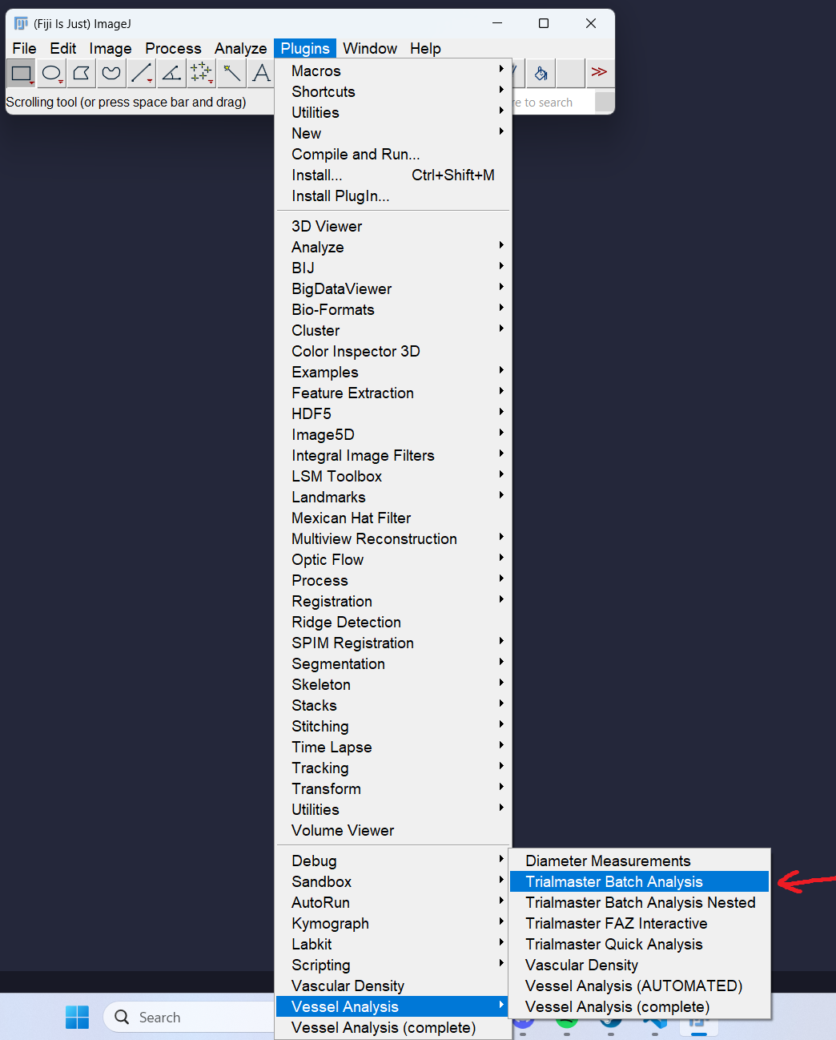
Task: Expand the Kymograph submenu
Action: click(393, 923)
